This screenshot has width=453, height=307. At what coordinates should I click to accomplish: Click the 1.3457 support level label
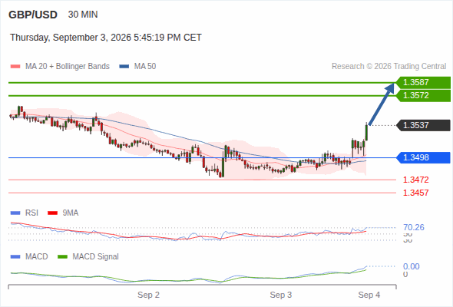click(415, 193)
